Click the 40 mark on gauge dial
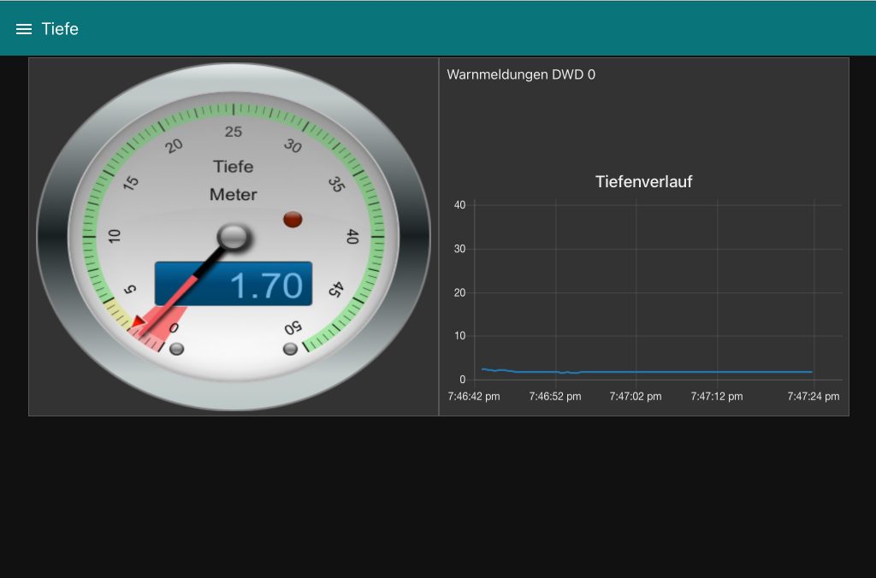 [352, 237]
